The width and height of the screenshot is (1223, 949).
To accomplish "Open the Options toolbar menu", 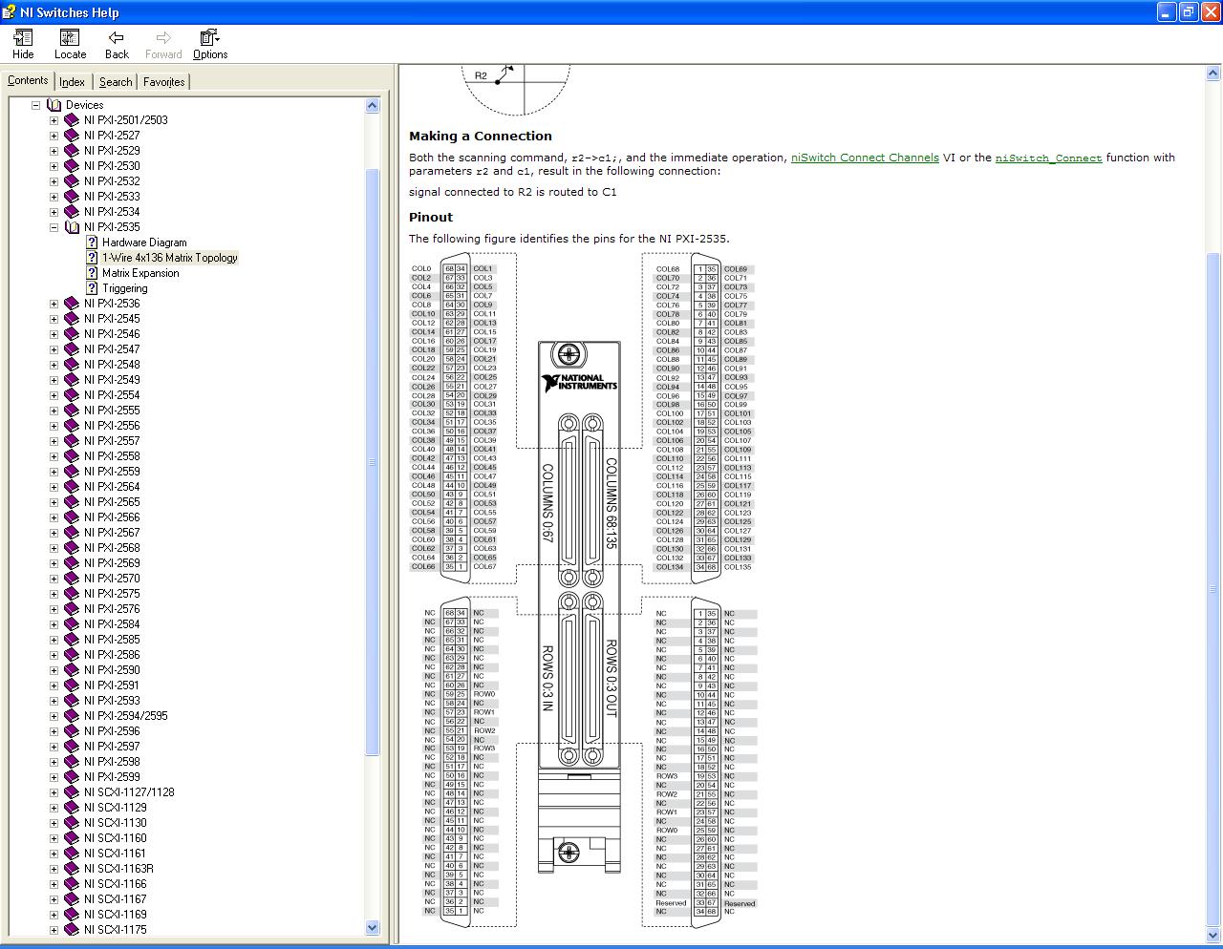I will (209, 38).
